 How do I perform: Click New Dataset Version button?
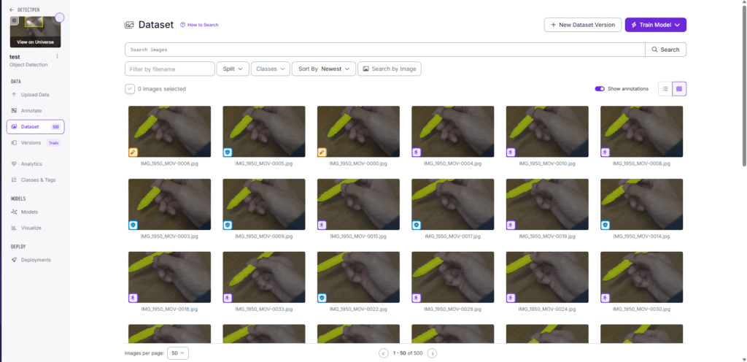coord(583,25)
